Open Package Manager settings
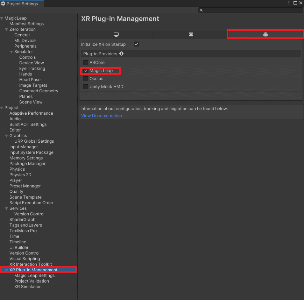Image resolution: width=304 pixels, height=300 pixels. pos(28,164)
